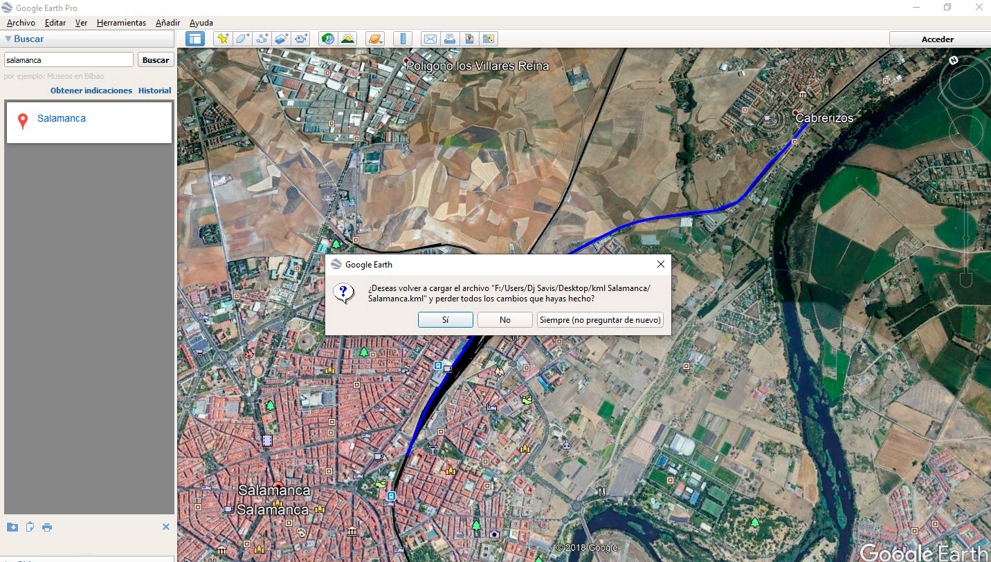Click the red pin beside Salamanca result
Viewport: 991px width, 562px height.
point(23,122)
